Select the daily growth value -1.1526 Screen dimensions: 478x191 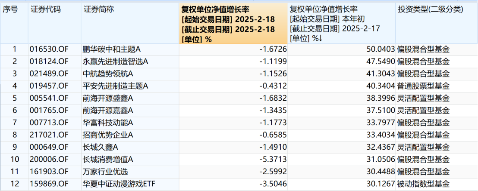273,74
